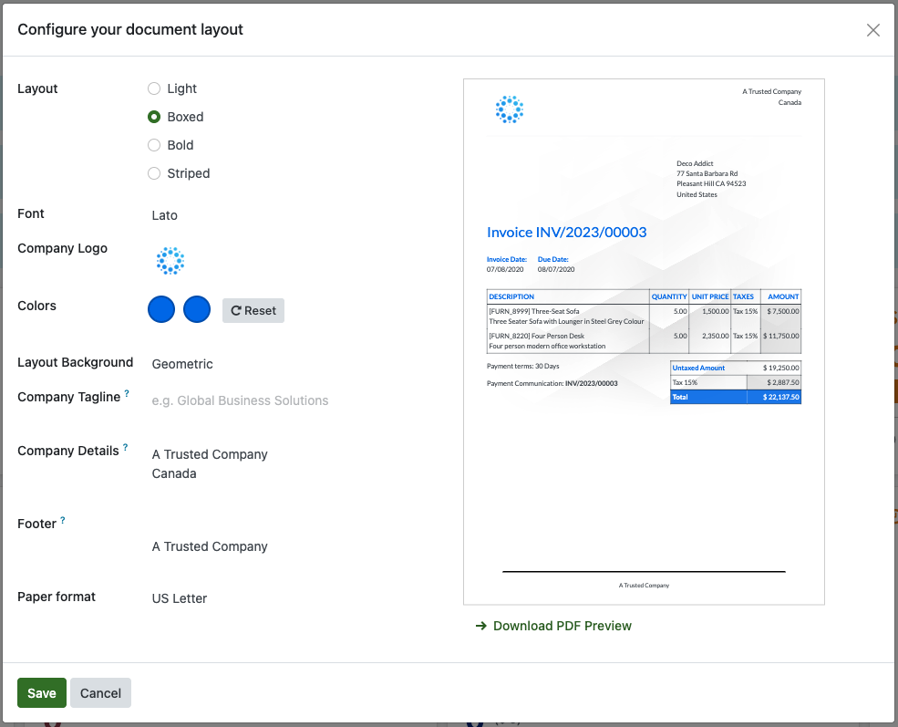Select the Boxed layout radio button
Viewport: 898px width, 727px height.
(154, 117)
